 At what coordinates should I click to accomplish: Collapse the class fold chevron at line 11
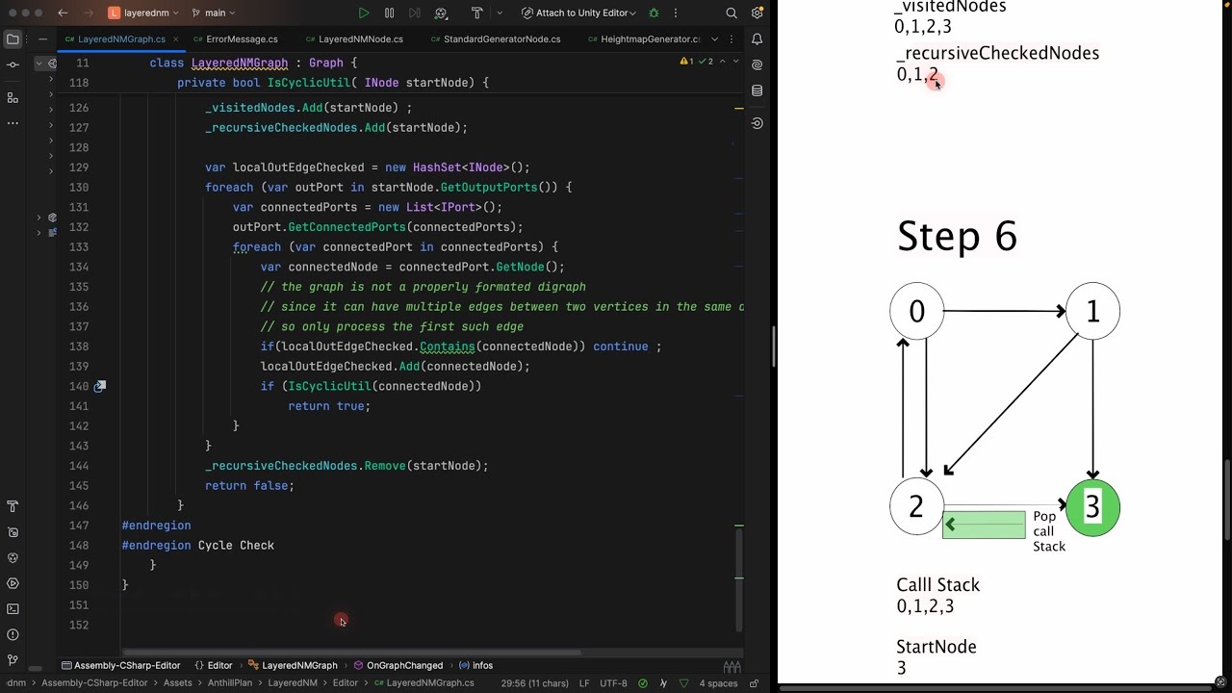pos(39,63)
